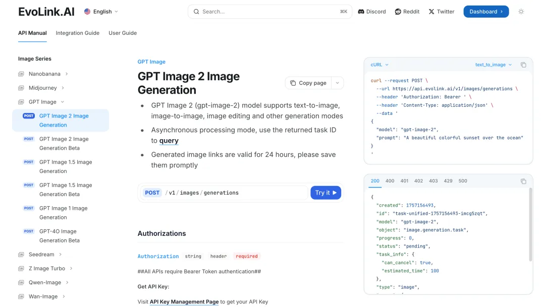Select the 500 response tab

point(463,181)
